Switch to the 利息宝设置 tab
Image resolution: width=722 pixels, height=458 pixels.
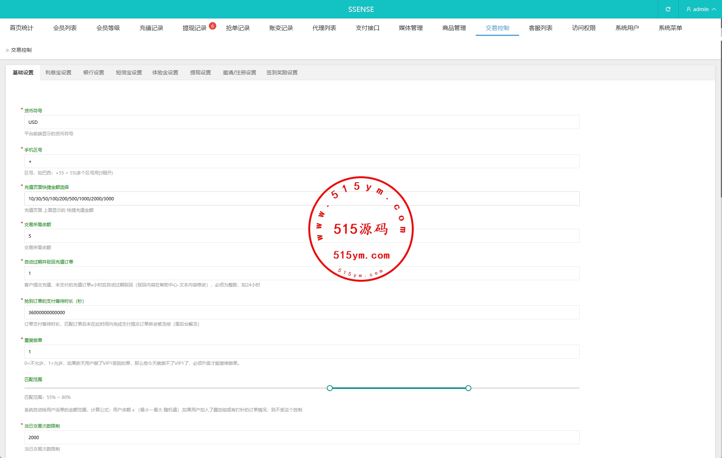(58, 72)
